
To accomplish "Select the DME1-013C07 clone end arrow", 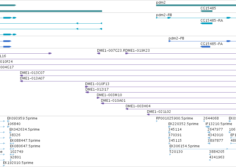I will pos(21,76).
